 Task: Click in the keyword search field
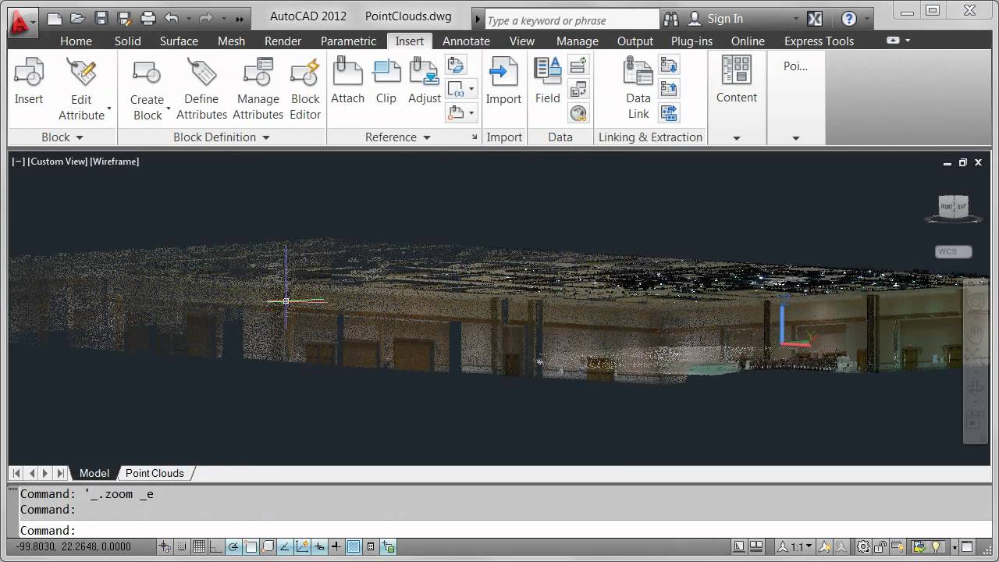pyautogui.click(x=572, y=20)
